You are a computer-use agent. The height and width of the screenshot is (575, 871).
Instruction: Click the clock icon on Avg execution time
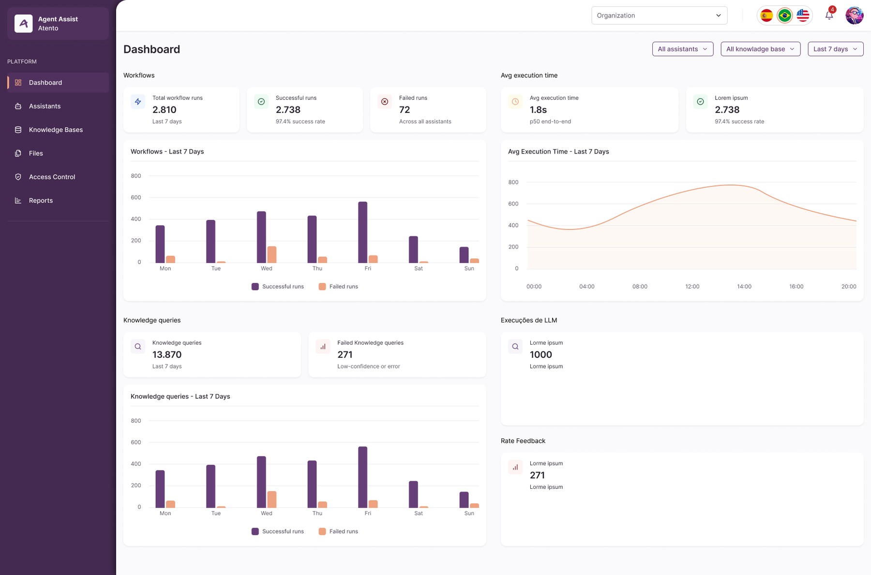pyautogui.click(x=515, y=102)
